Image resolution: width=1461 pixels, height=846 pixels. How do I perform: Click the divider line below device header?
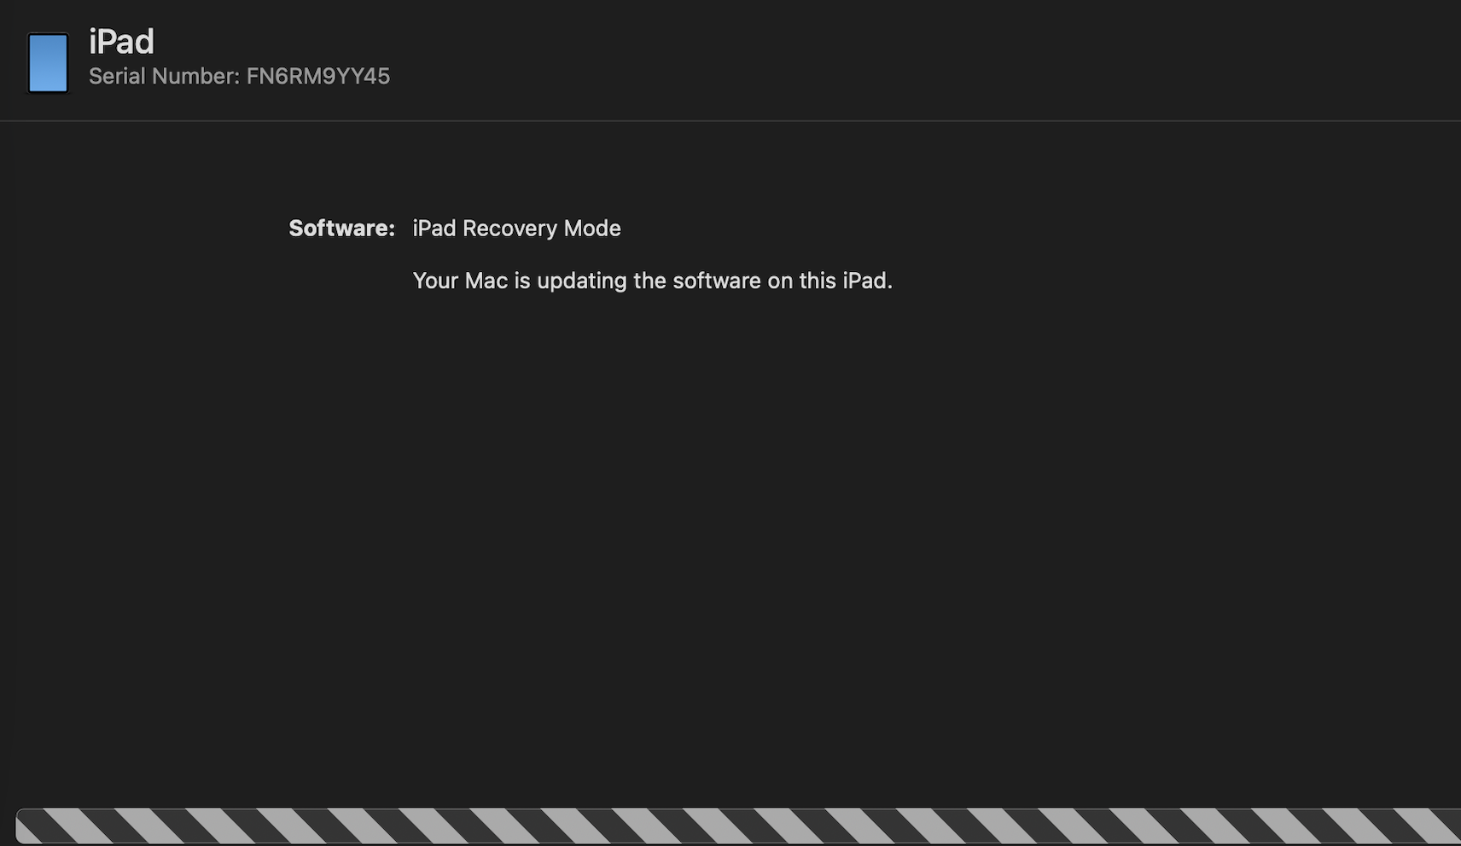click(730, 121)
